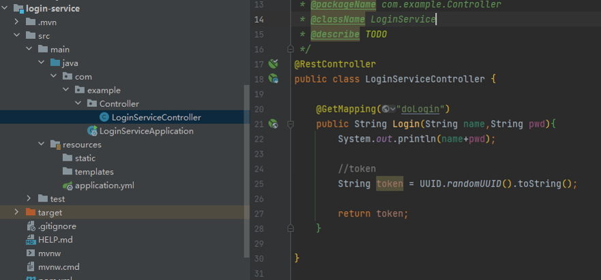The height and width of the screenshot is (280, 601).
Task: Collapse the Controller package
Action: pyautogui.click(x=78, y=104)
